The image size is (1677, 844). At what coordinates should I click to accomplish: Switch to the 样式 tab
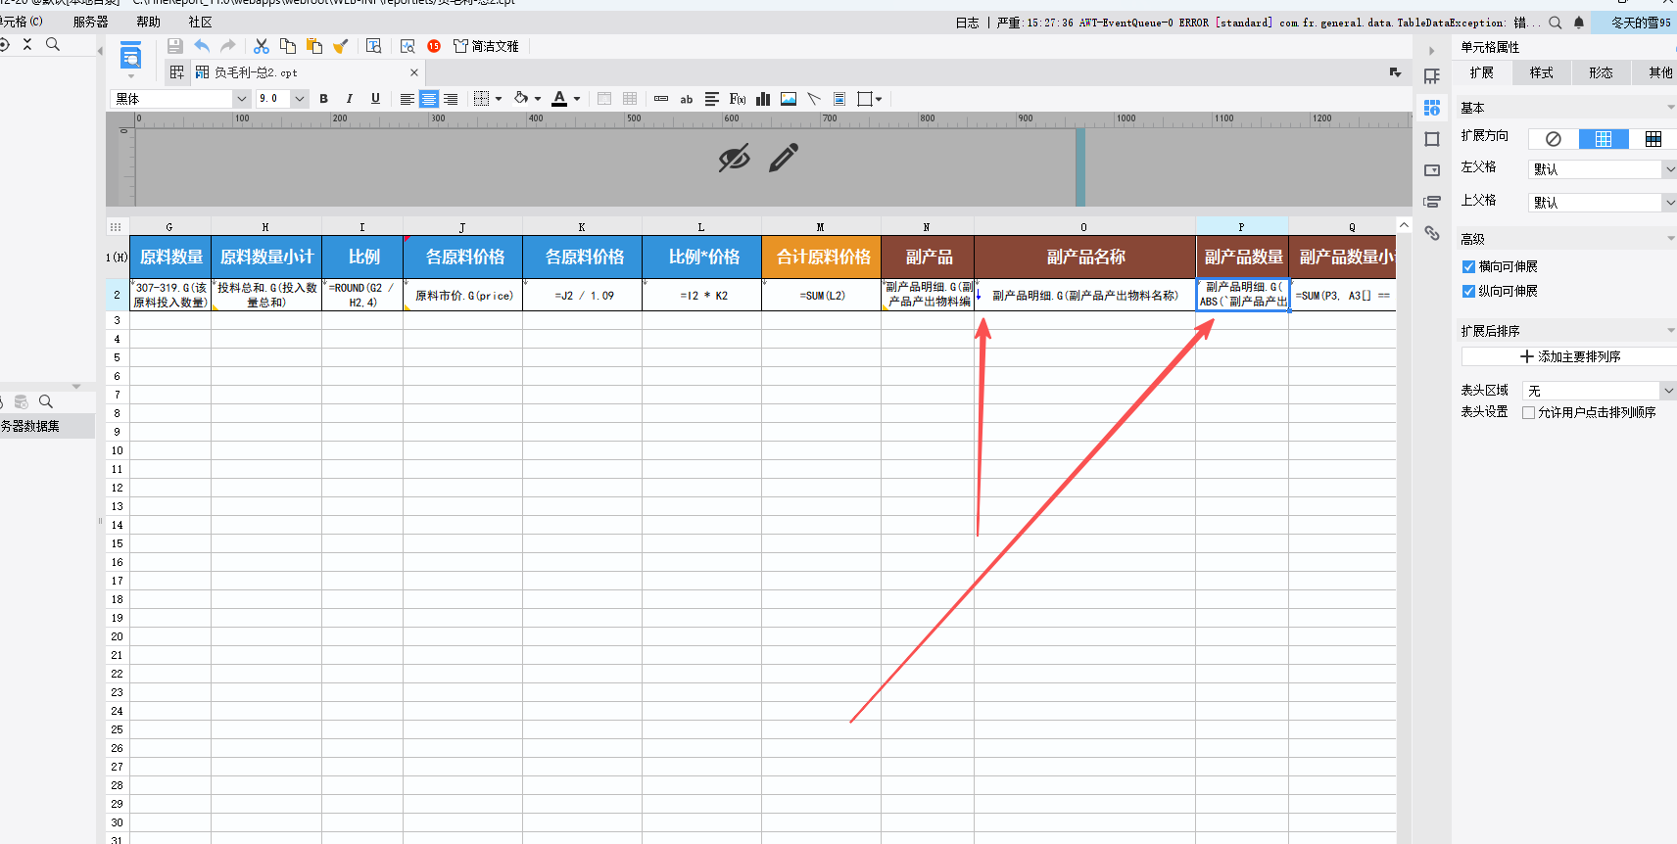[1542, 72]
